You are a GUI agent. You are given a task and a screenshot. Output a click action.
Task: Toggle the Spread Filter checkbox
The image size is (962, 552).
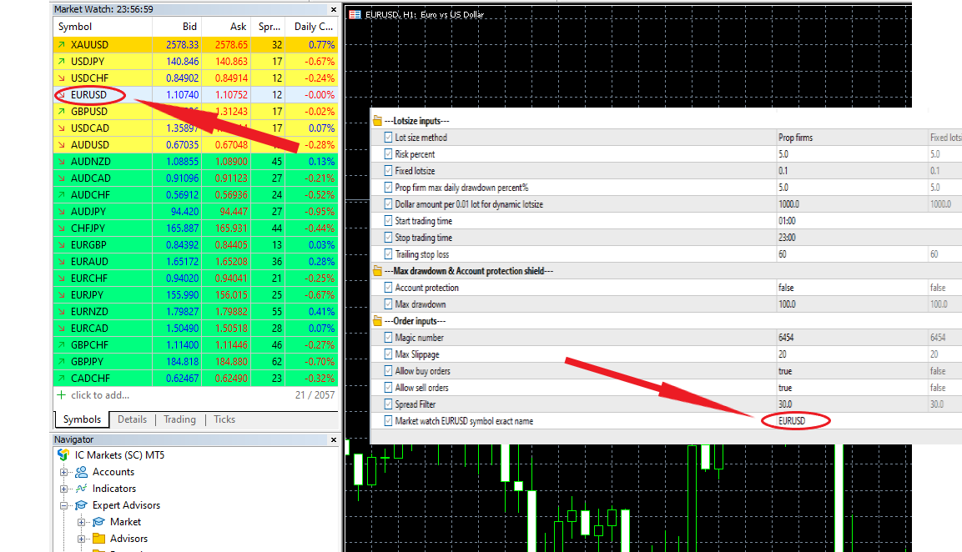pyautogui.click(x=388, y=404)
